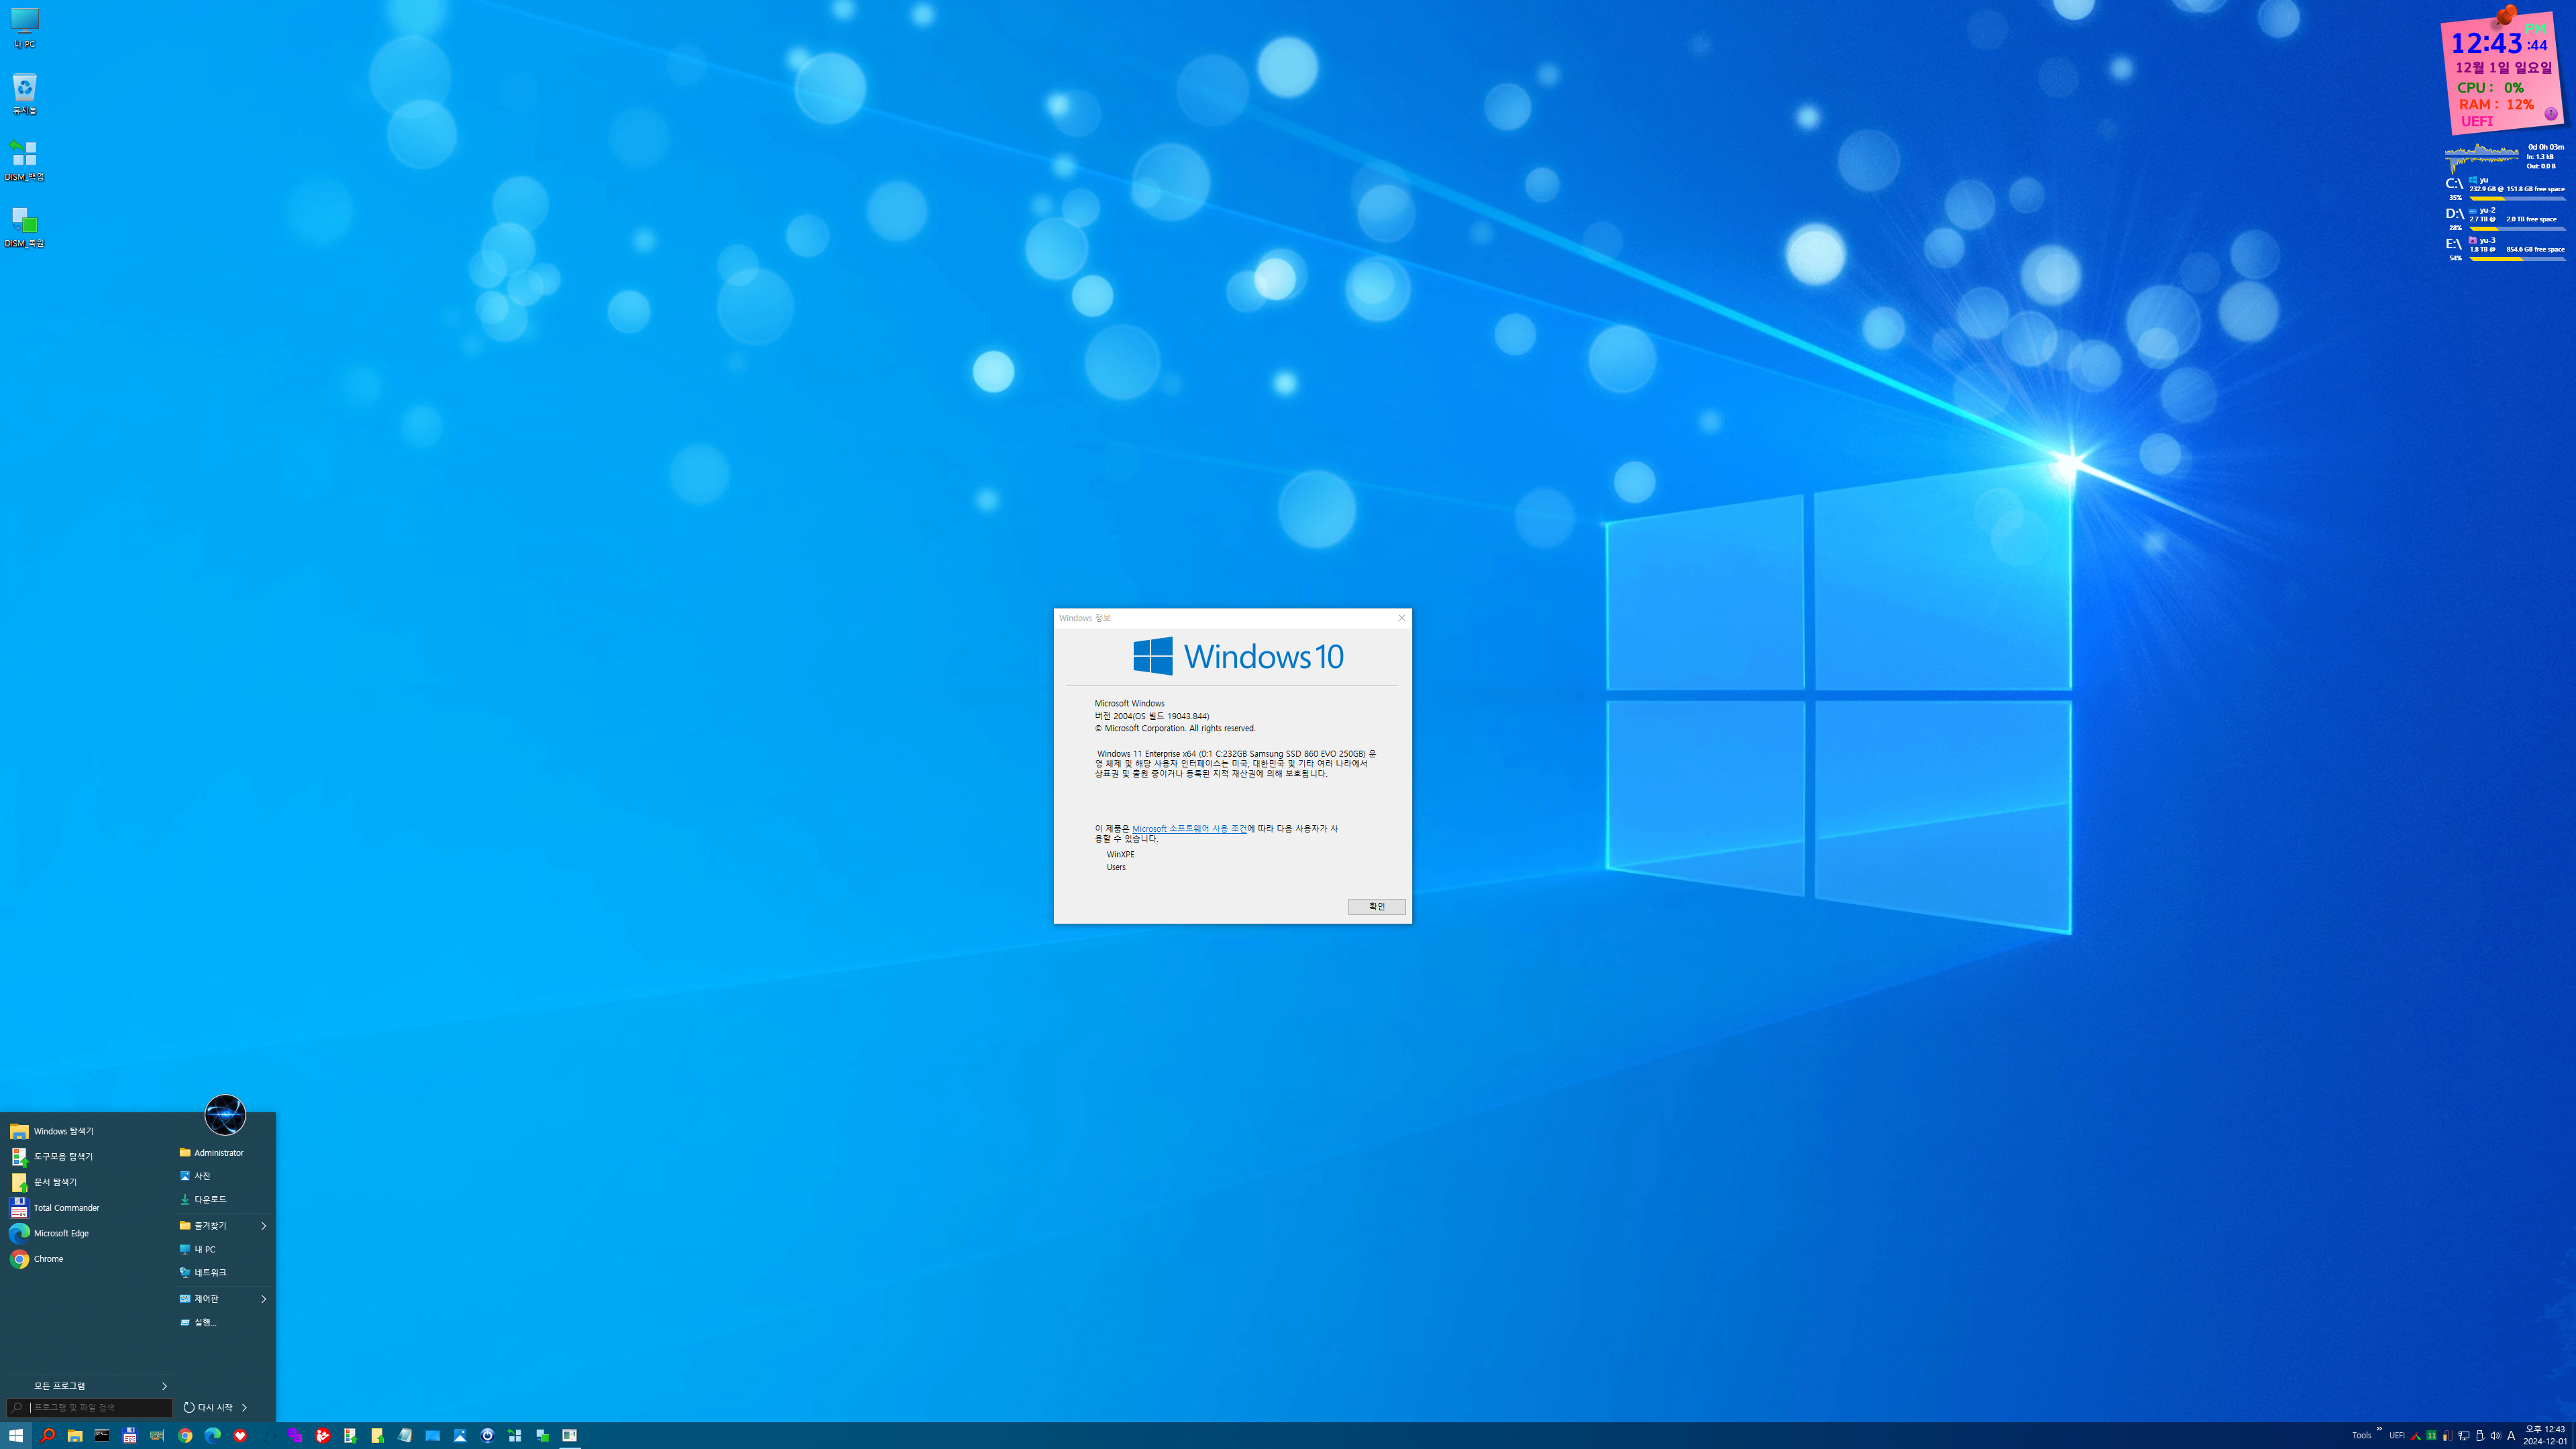The width and height of the screenshot is (2576, 1449).
Task: Click the Windows Start button on taskbar
Action: pyautogui.click(x=15, y=1435)
